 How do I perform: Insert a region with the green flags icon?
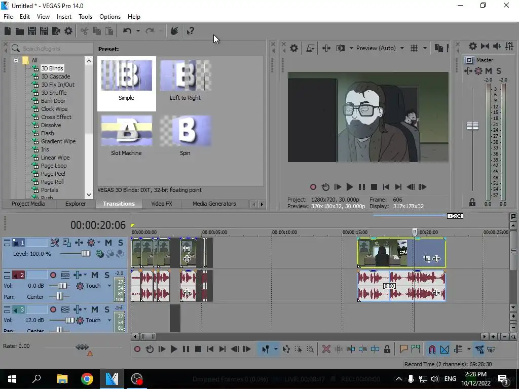click(416, 349)
